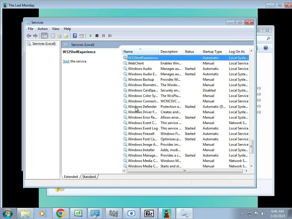Viewport: 292px width, 219px height.
Task: Open the Help menu
Action: [67, 29]
